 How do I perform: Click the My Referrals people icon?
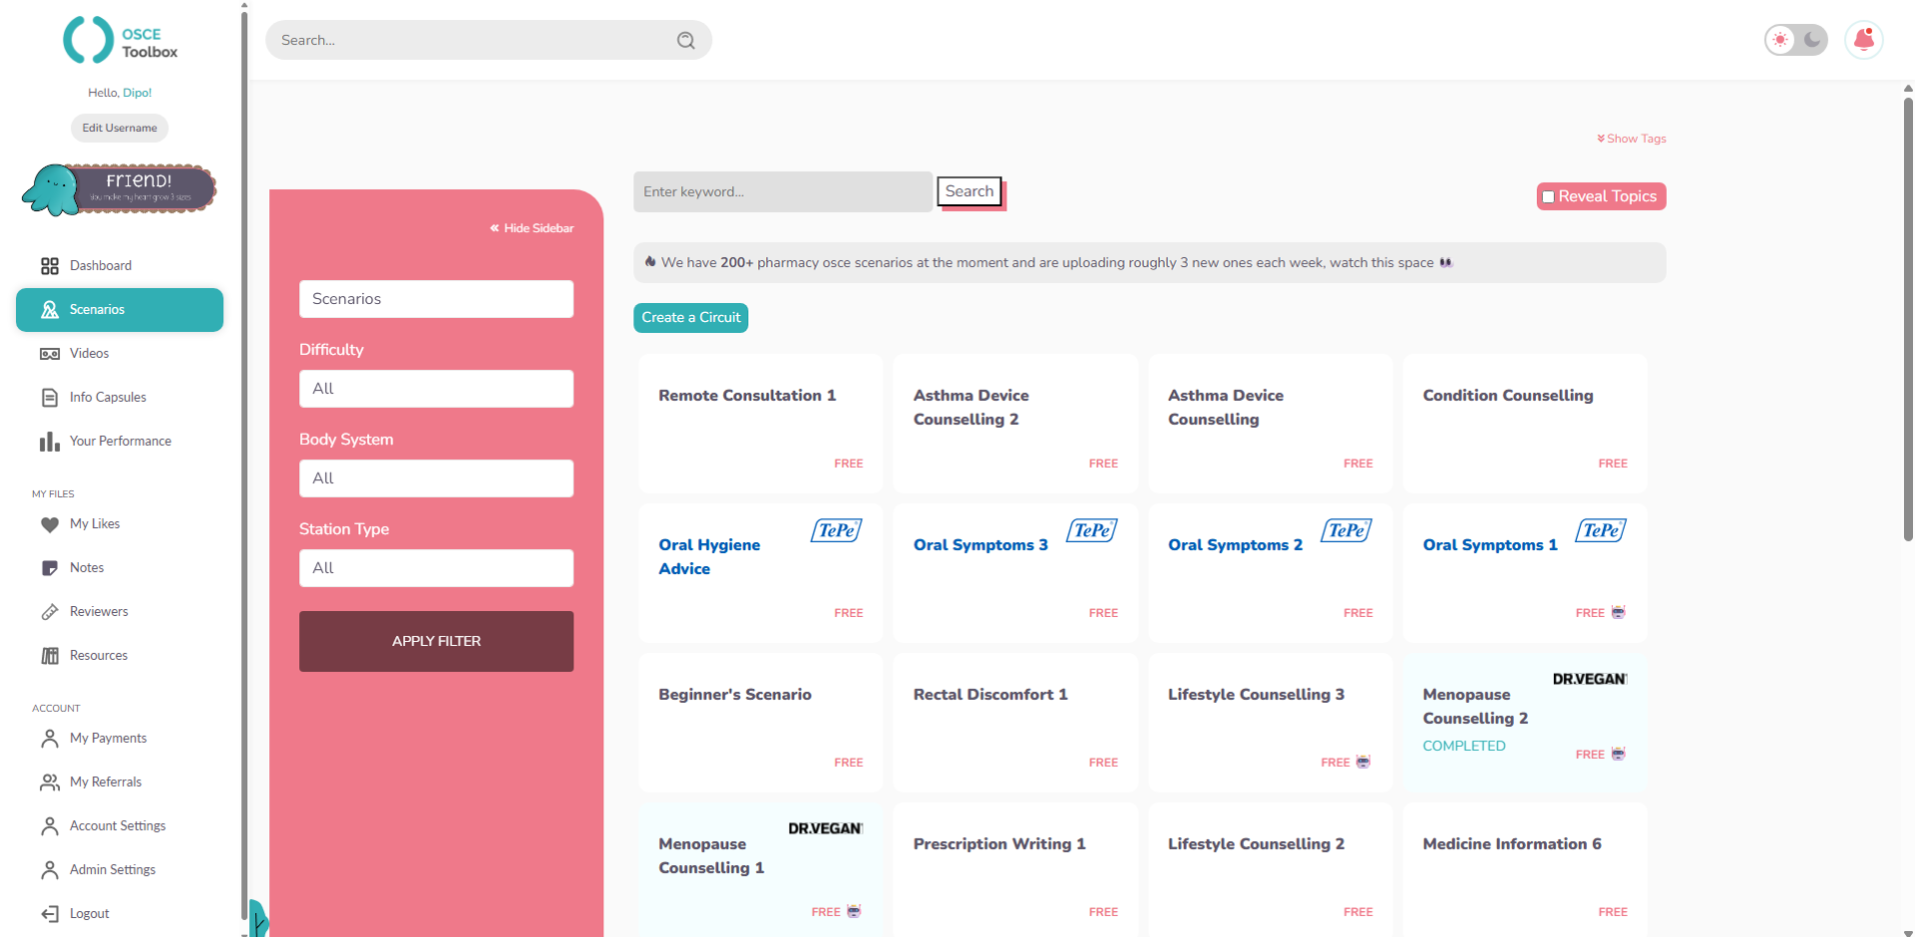(x=49, y=782)
